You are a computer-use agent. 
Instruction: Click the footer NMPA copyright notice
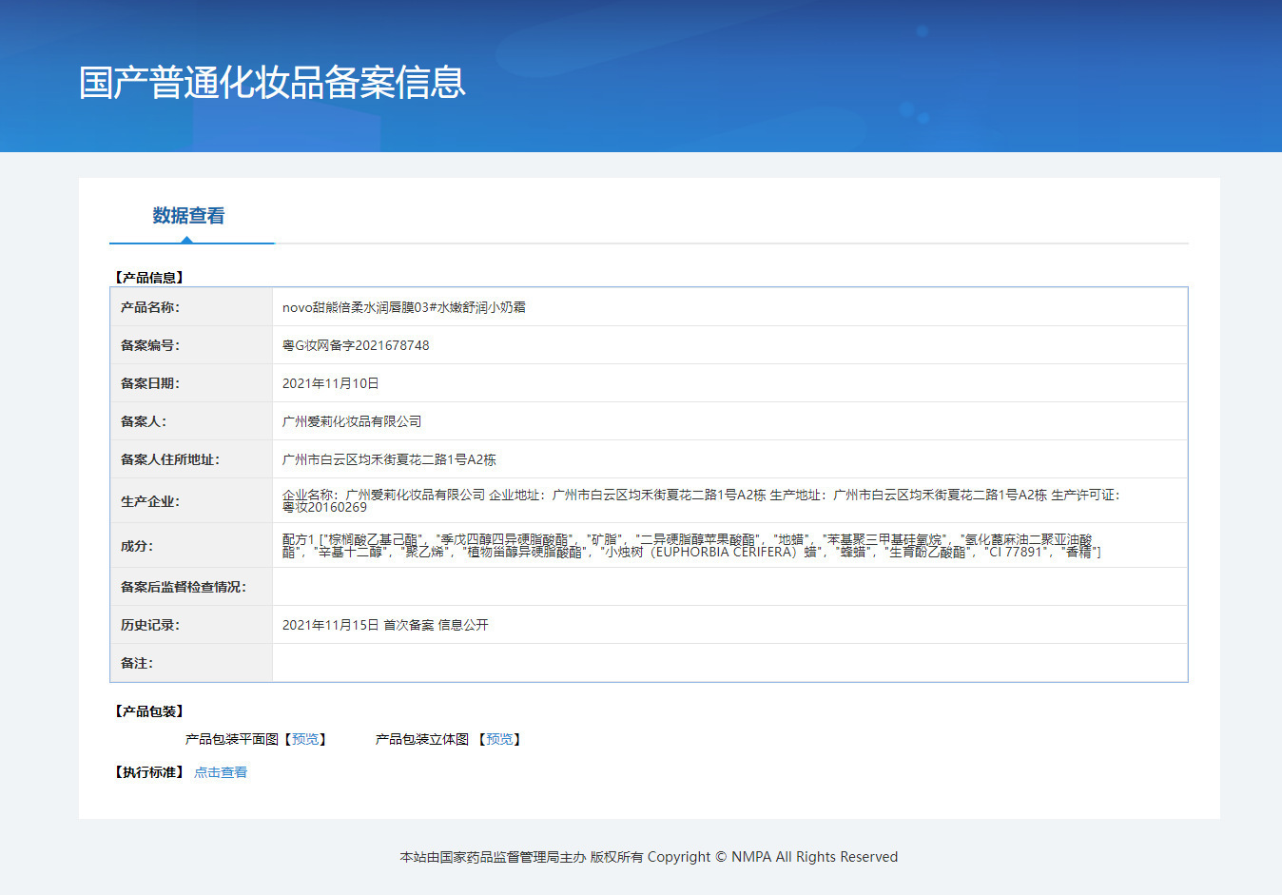click(649, 857)
